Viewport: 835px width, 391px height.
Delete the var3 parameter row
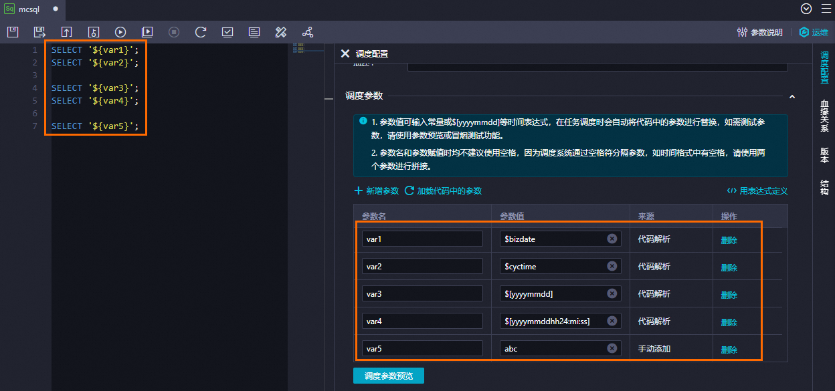(728, 294)
